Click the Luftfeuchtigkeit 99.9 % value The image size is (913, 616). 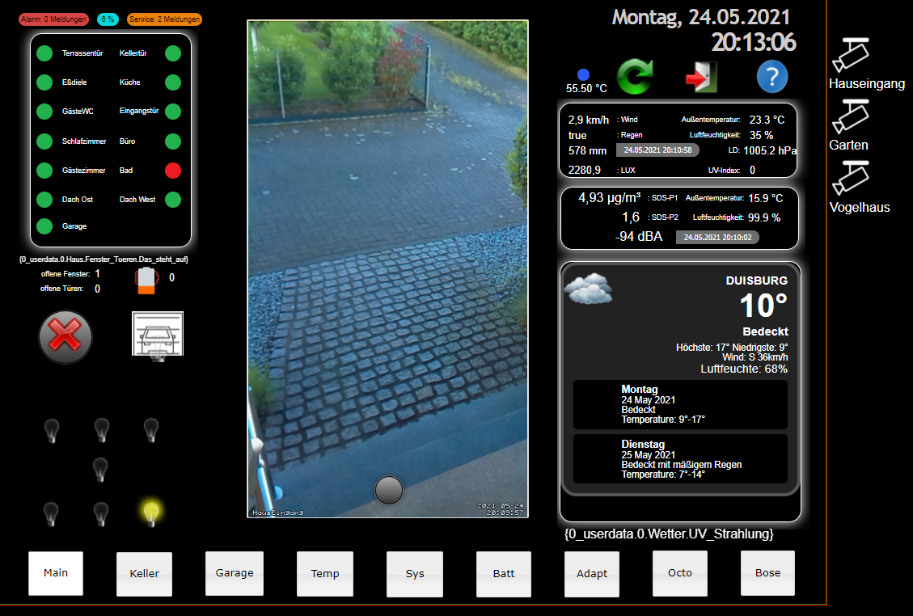(x=764, y=217)
